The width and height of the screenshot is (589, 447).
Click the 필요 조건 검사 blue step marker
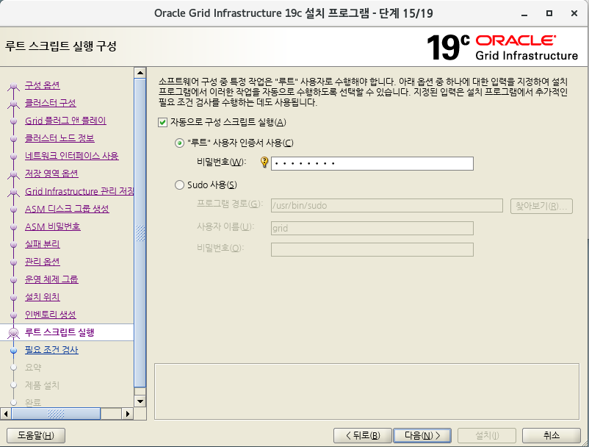point(13,351)
